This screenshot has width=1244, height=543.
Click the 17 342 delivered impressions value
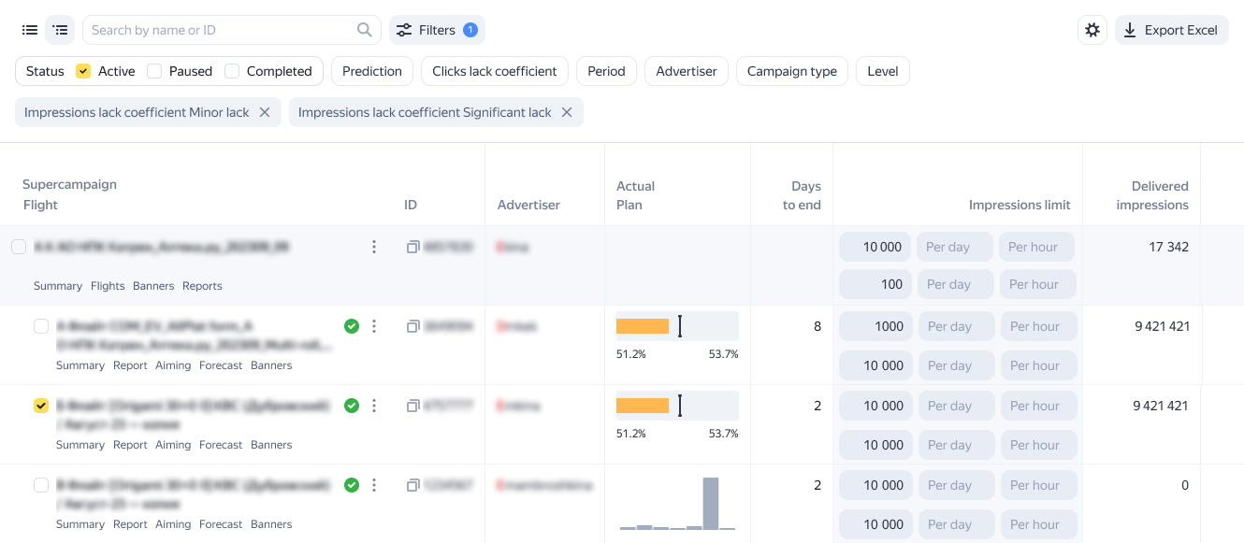tap(1169, 247)
